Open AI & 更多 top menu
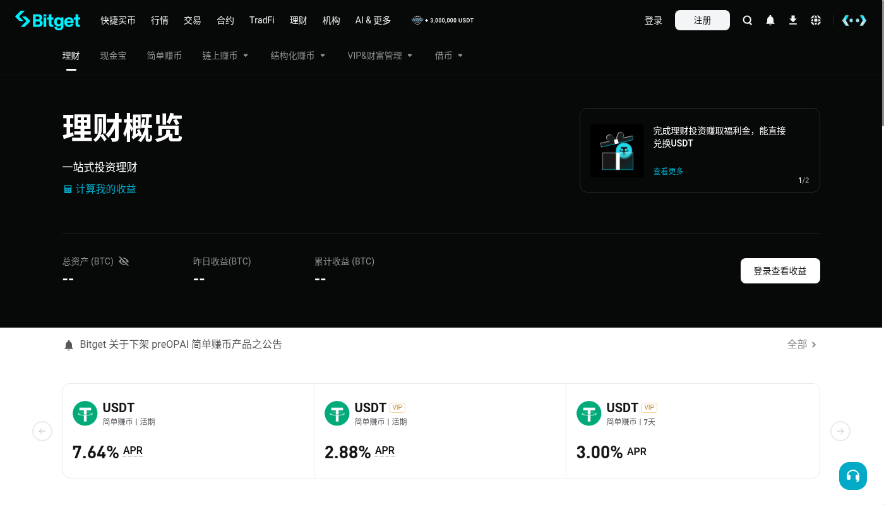This screenshot has width=884, height=505. [373, 20]
